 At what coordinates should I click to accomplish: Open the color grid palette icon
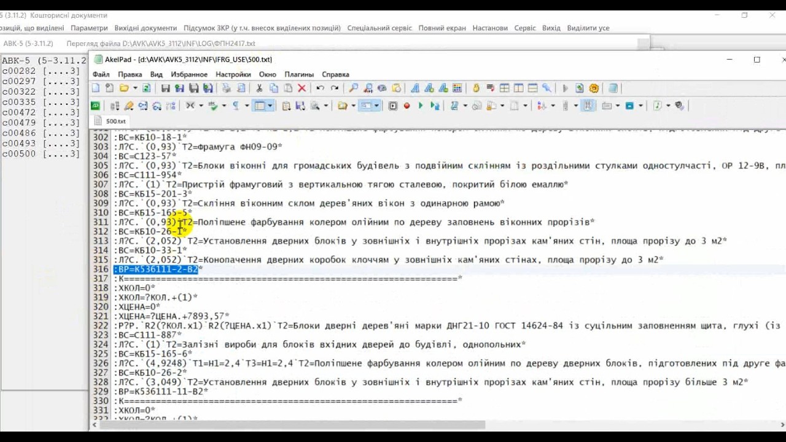pos(457,88)
